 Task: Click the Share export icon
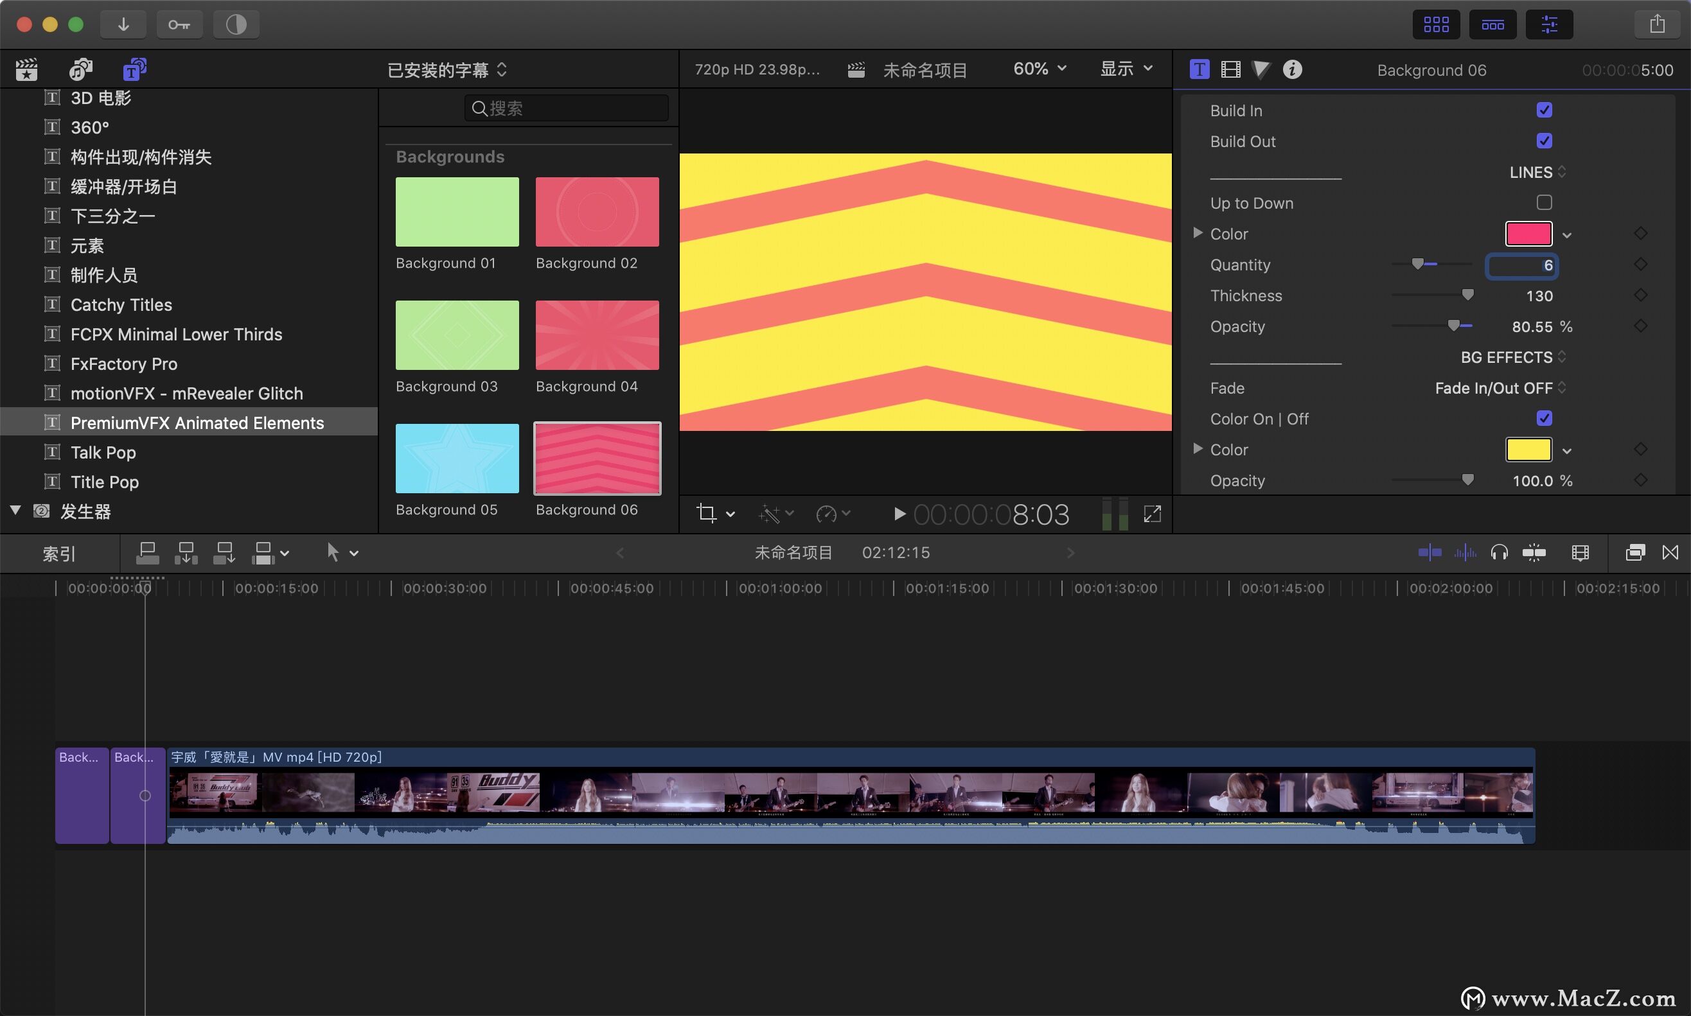coord(1657,24)
